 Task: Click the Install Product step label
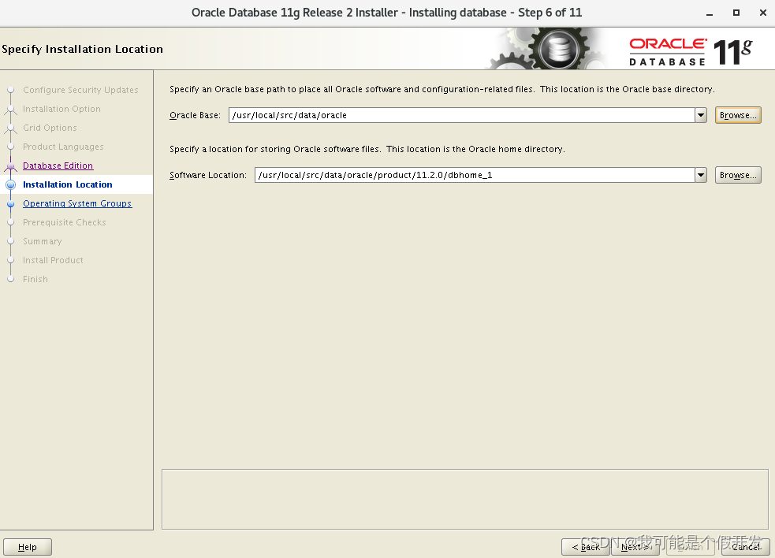(x=53, y=260)
